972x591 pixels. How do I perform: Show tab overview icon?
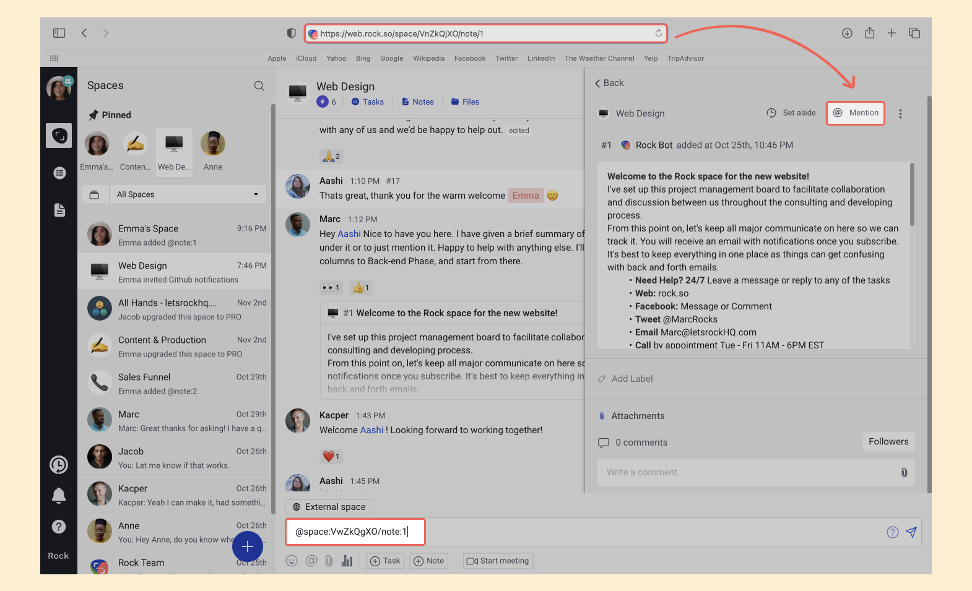[x=914, y=33]
